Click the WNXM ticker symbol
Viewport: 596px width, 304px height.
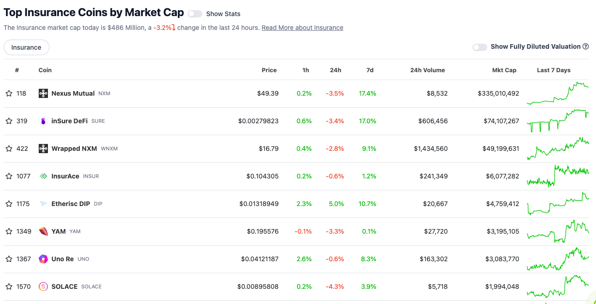tap(109, 149)
